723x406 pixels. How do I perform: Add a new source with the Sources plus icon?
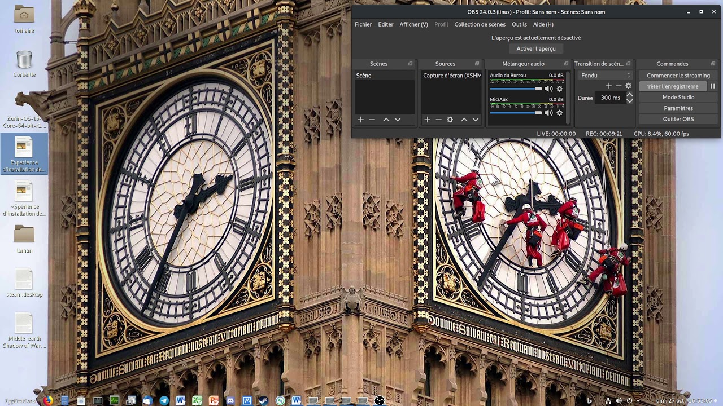pyautogui.click(x=428, y=120)
